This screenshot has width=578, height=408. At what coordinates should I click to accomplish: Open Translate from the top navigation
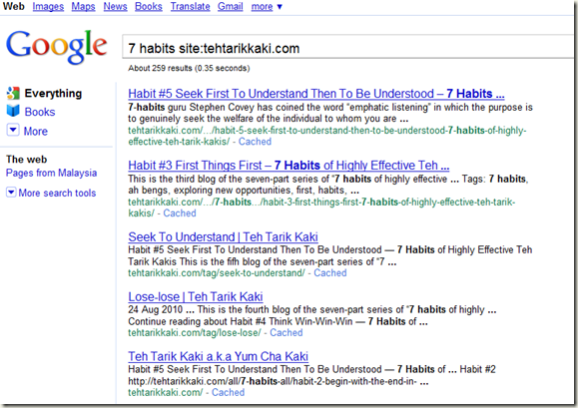tap(190, 6)
